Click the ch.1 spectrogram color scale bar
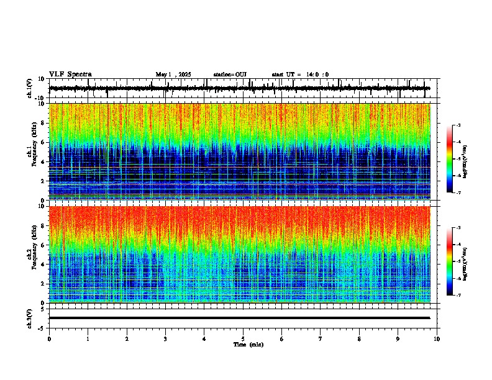 pyautogui.click(x=450, y=159)
